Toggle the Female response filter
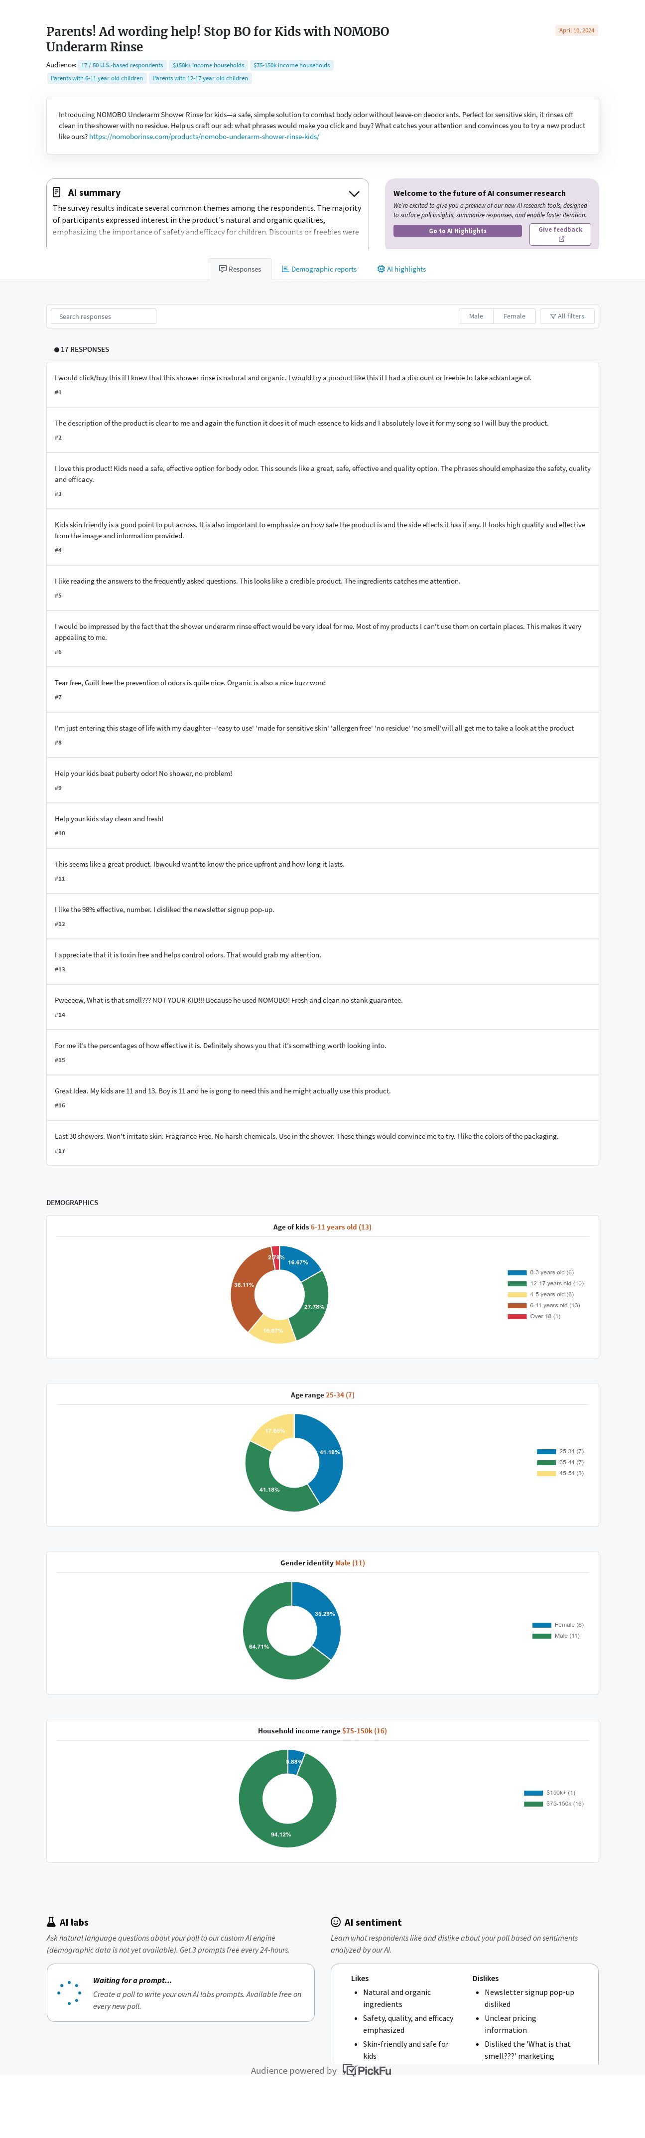Screen dimensions: 645x2138 coord(514,316)
